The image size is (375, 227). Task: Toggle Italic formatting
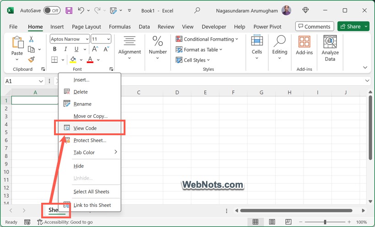point(65,49)
